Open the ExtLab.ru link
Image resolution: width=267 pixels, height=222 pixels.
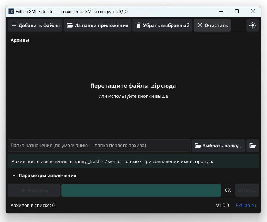246,205
